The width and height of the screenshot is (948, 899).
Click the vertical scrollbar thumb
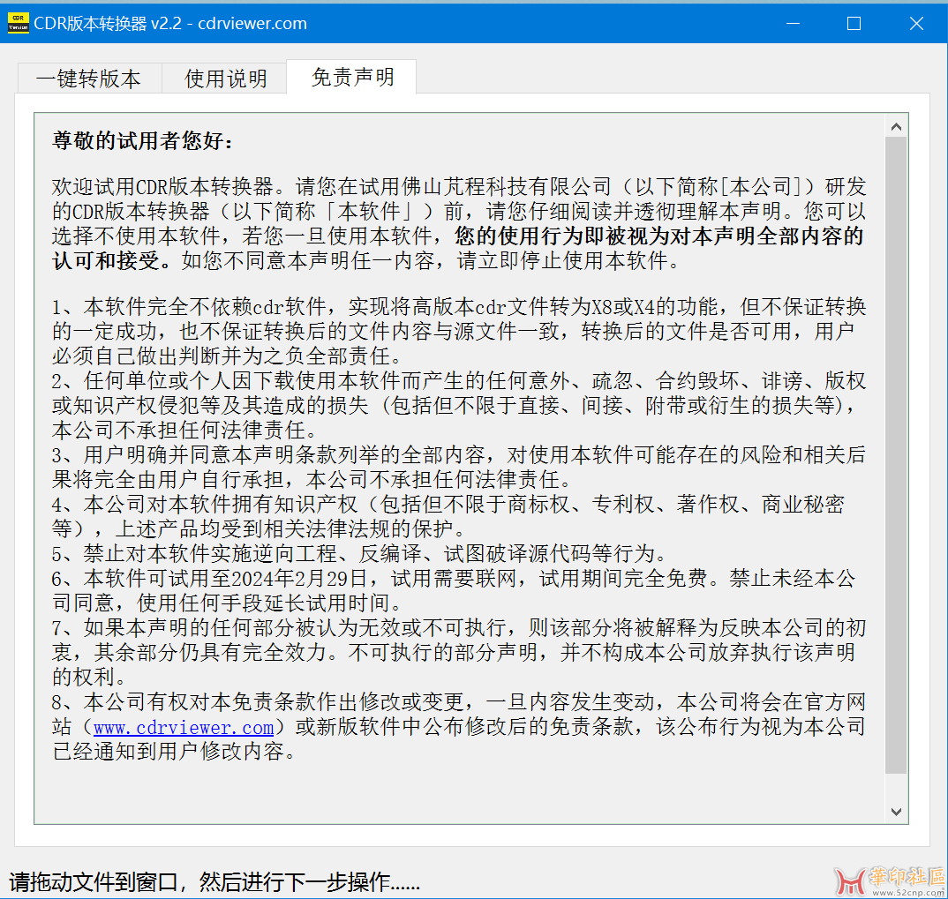(x=896, y=454)
